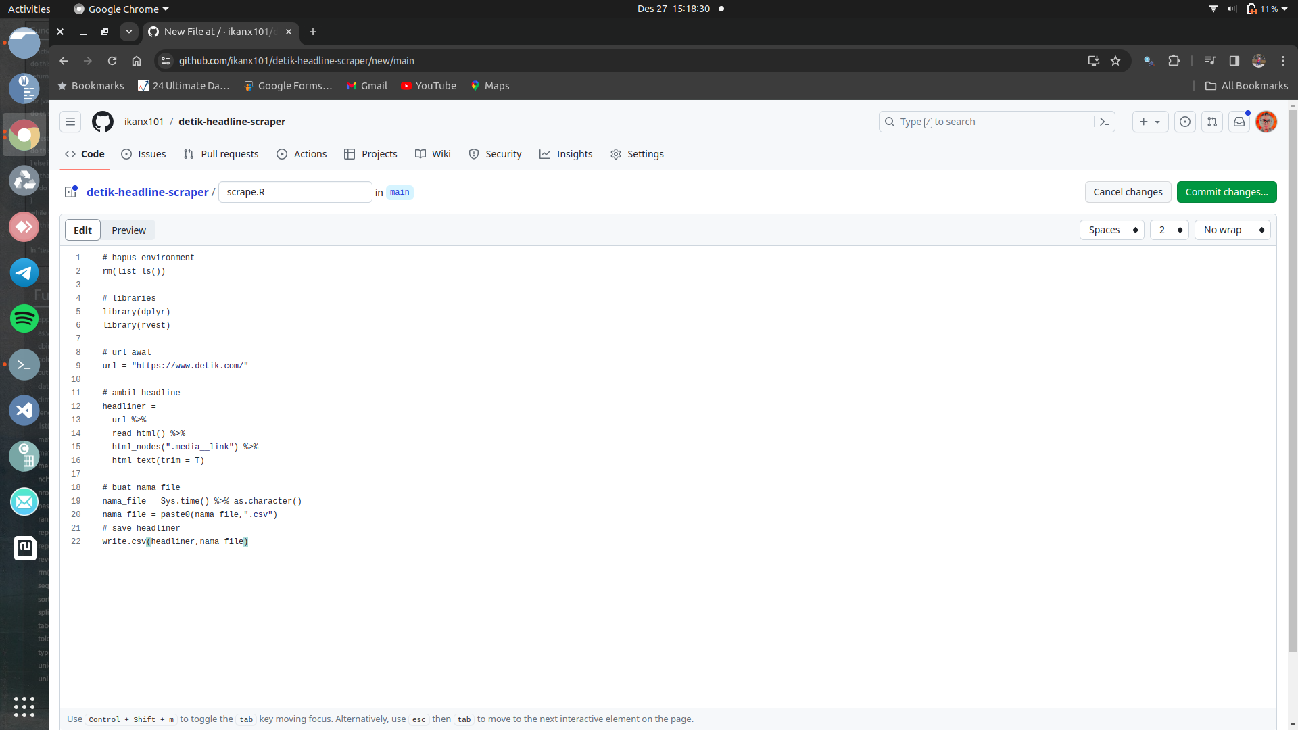The image size is (1298, 730).
Task: Open the Actions repository tab
Action: point(302,154)
